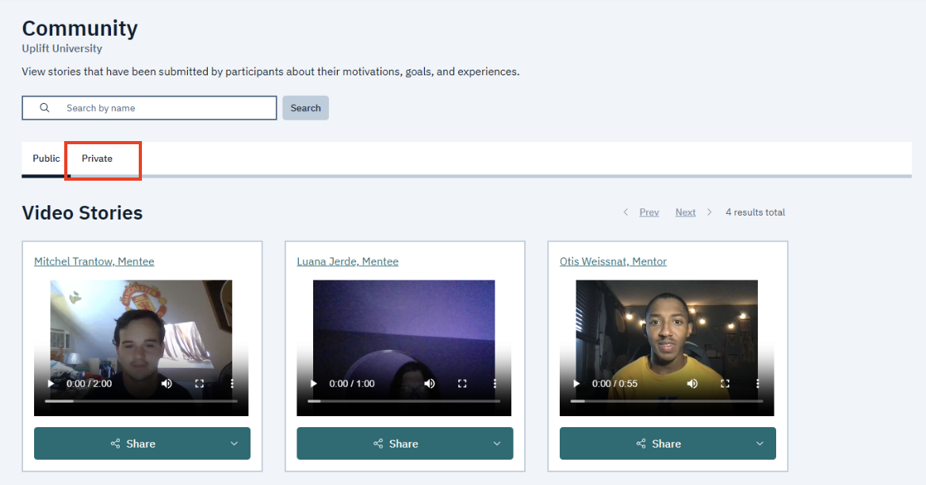Click the Search by name field
Viewport: 926px width, 485px height.
(166, 108)
